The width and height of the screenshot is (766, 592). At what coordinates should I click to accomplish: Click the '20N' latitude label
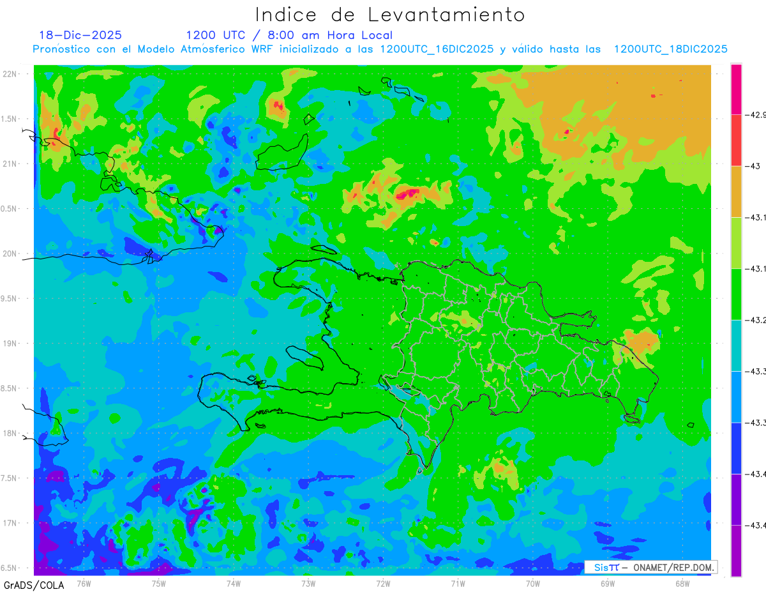11,254
